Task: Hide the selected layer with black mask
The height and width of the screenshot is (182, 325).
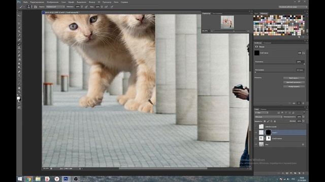Action: click(256, 132)
